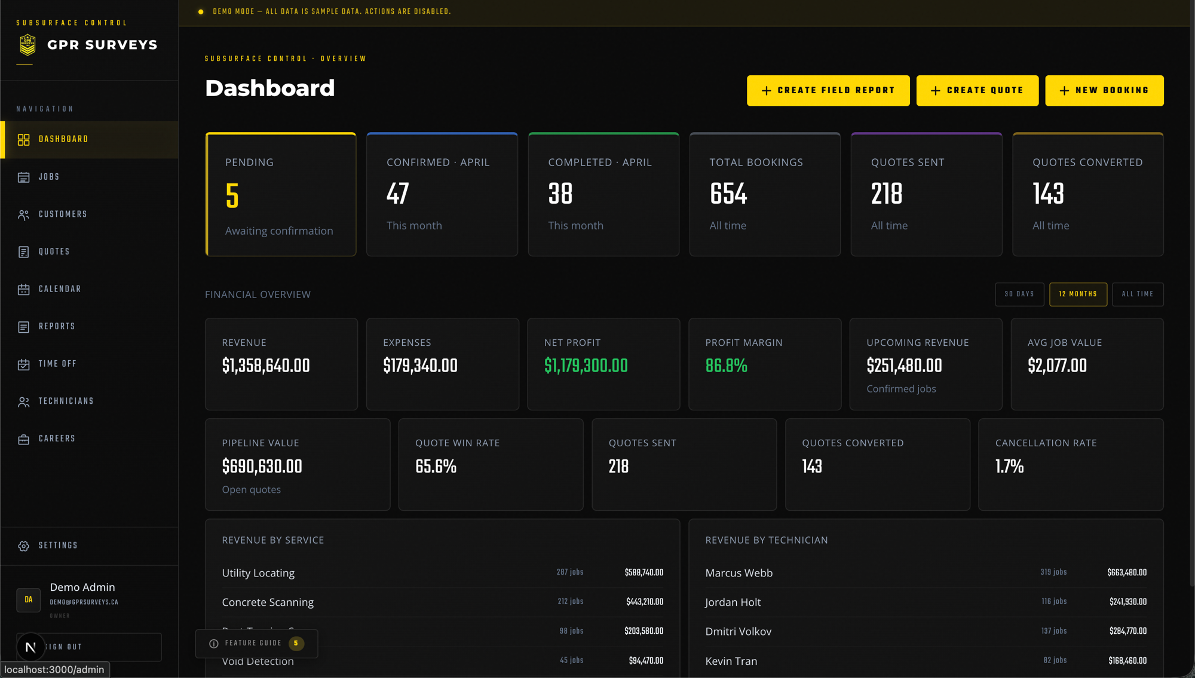Image resolution: width=1195 pixels, height=678 pixels.
Task: Click the Utility Locating service row
Action: point(442,573)
